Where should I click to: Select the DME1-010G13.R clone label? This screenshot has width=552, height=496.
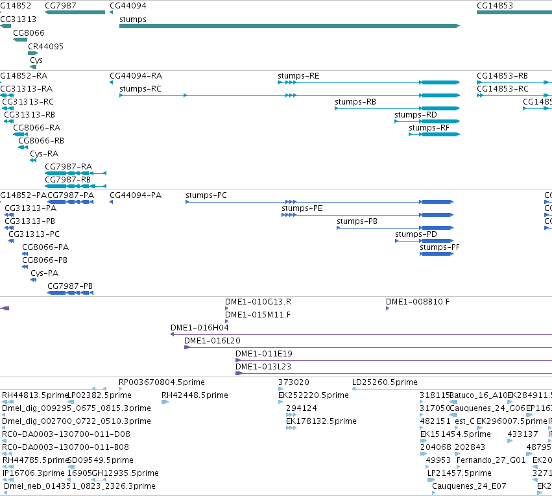(258, 302)
